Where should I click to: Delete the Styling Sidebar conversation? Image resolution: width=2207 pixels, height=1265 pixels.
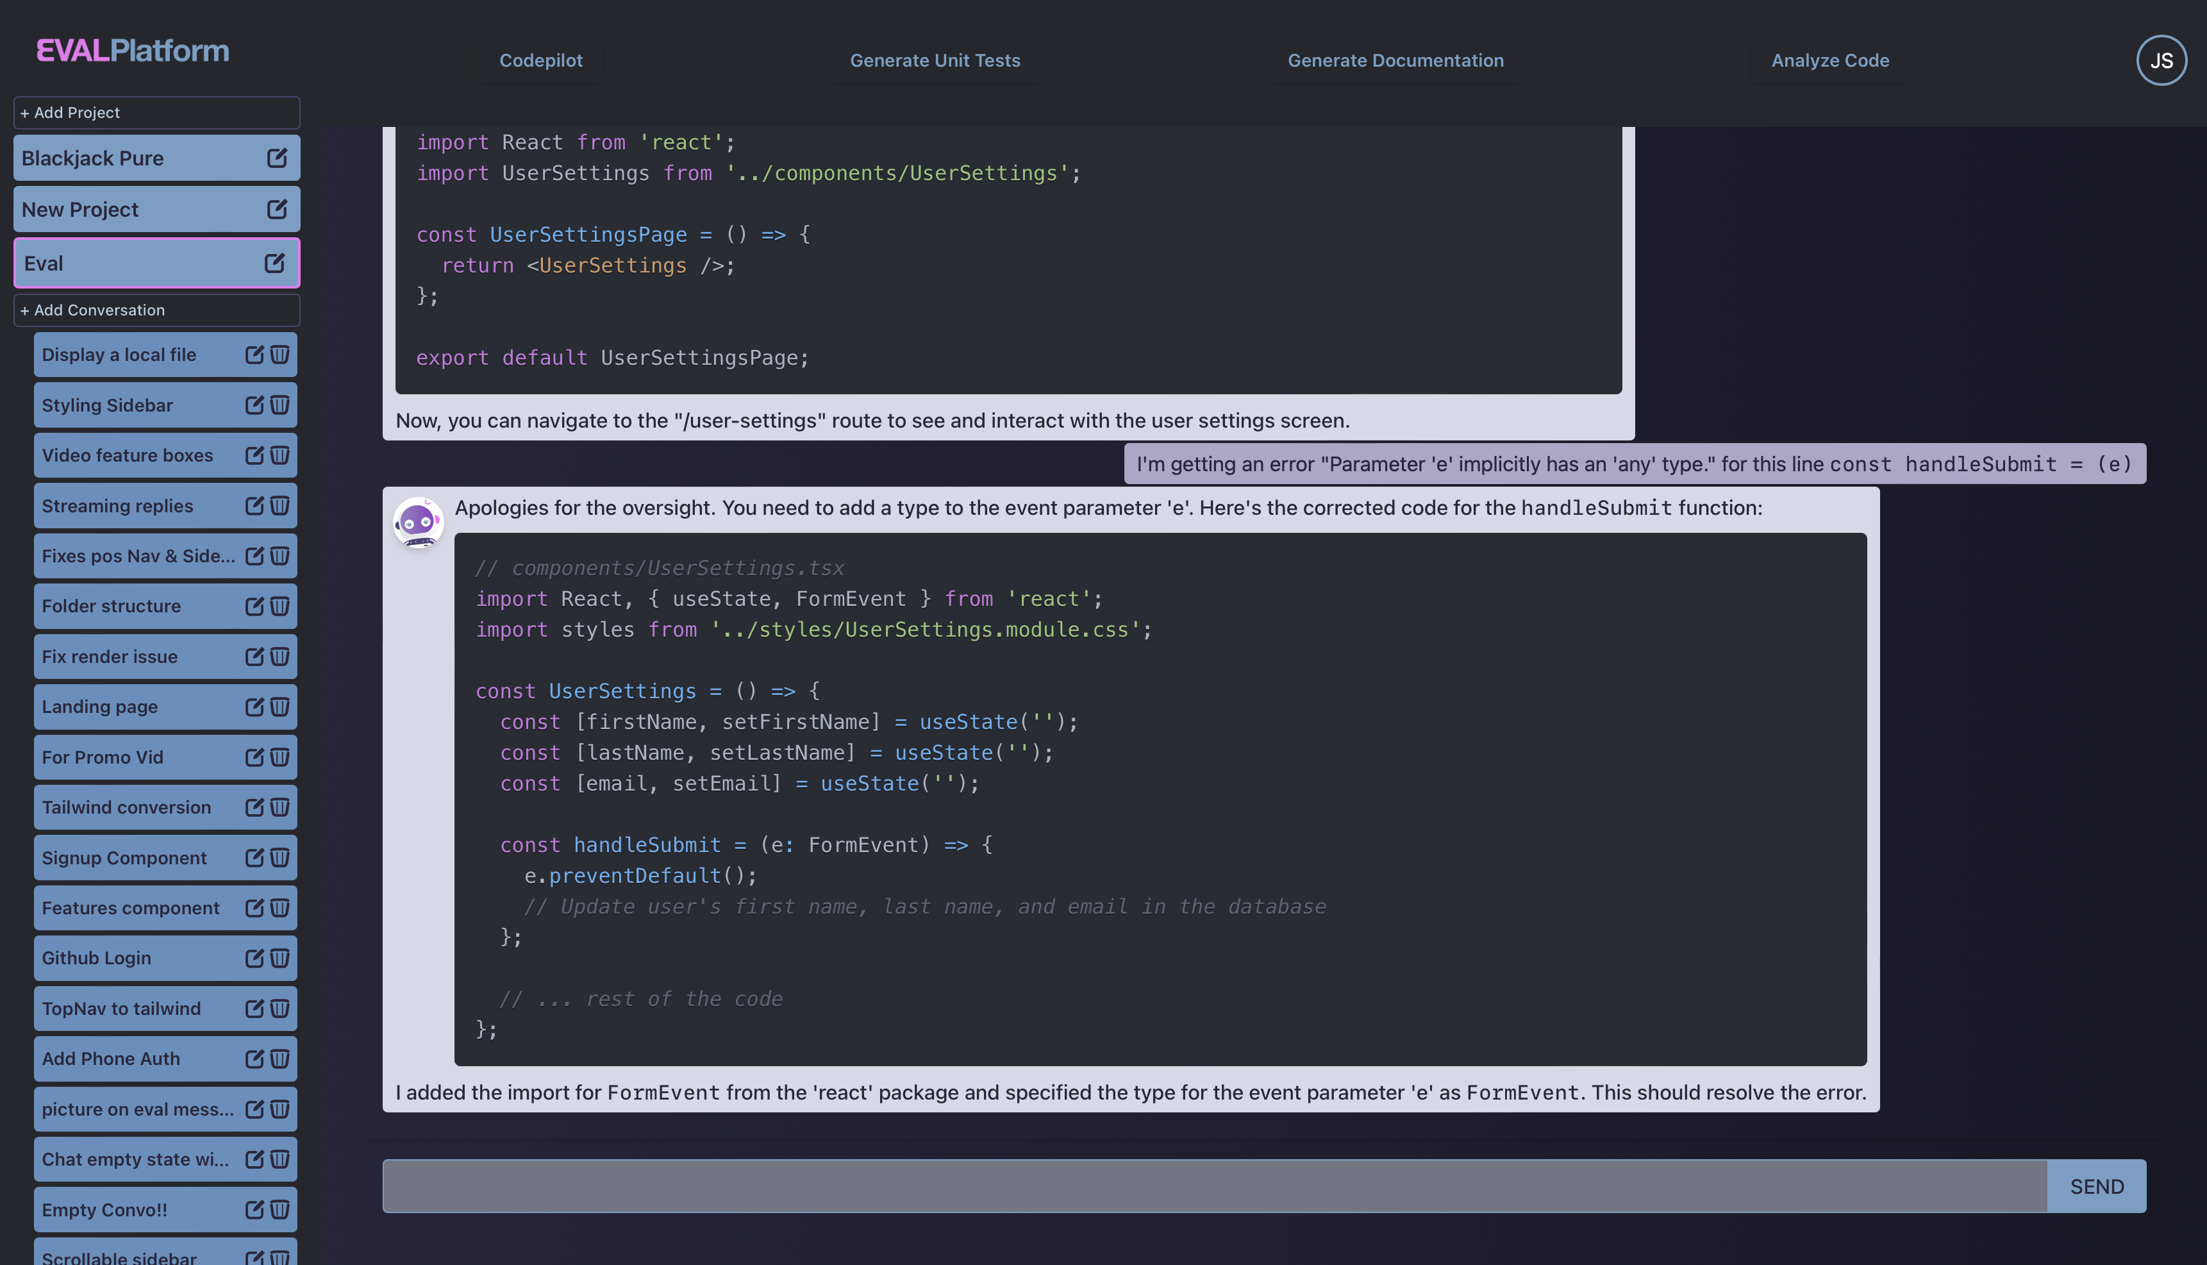279,404
